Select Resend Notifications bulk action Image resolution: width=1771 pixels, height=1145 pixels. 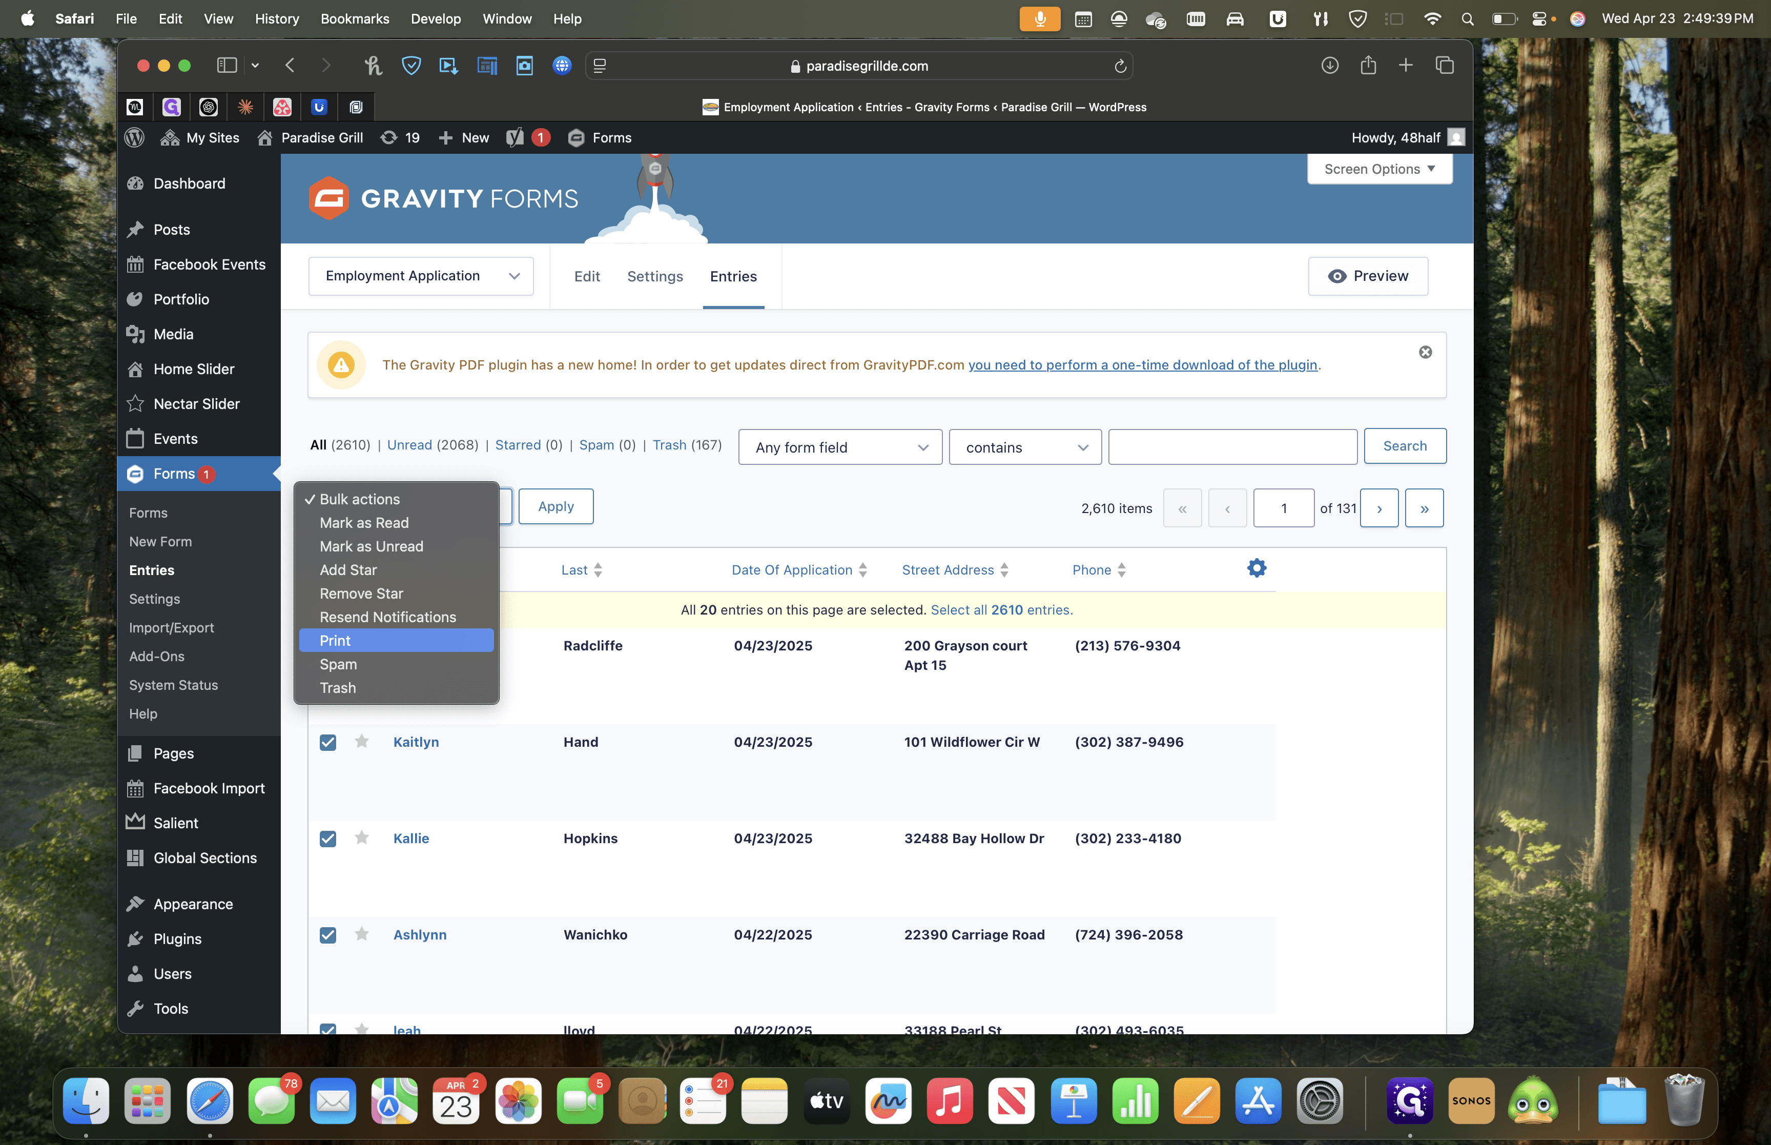point(396,617)
